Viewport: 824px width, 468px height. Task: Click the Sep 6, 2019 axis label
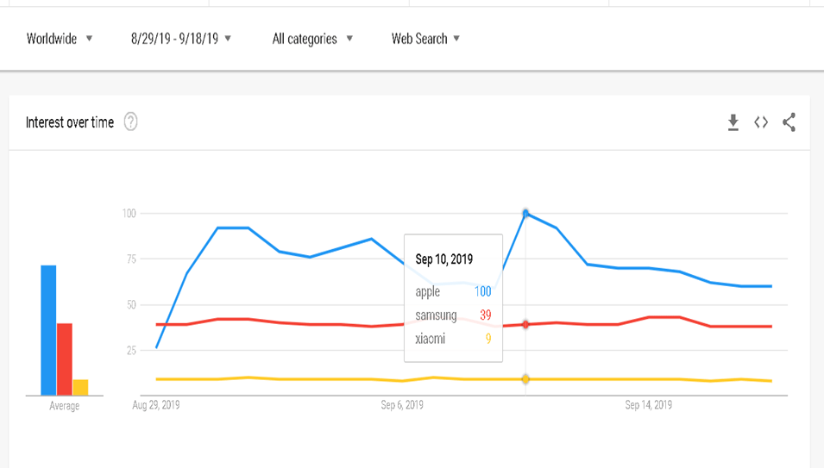coord(402,405)
